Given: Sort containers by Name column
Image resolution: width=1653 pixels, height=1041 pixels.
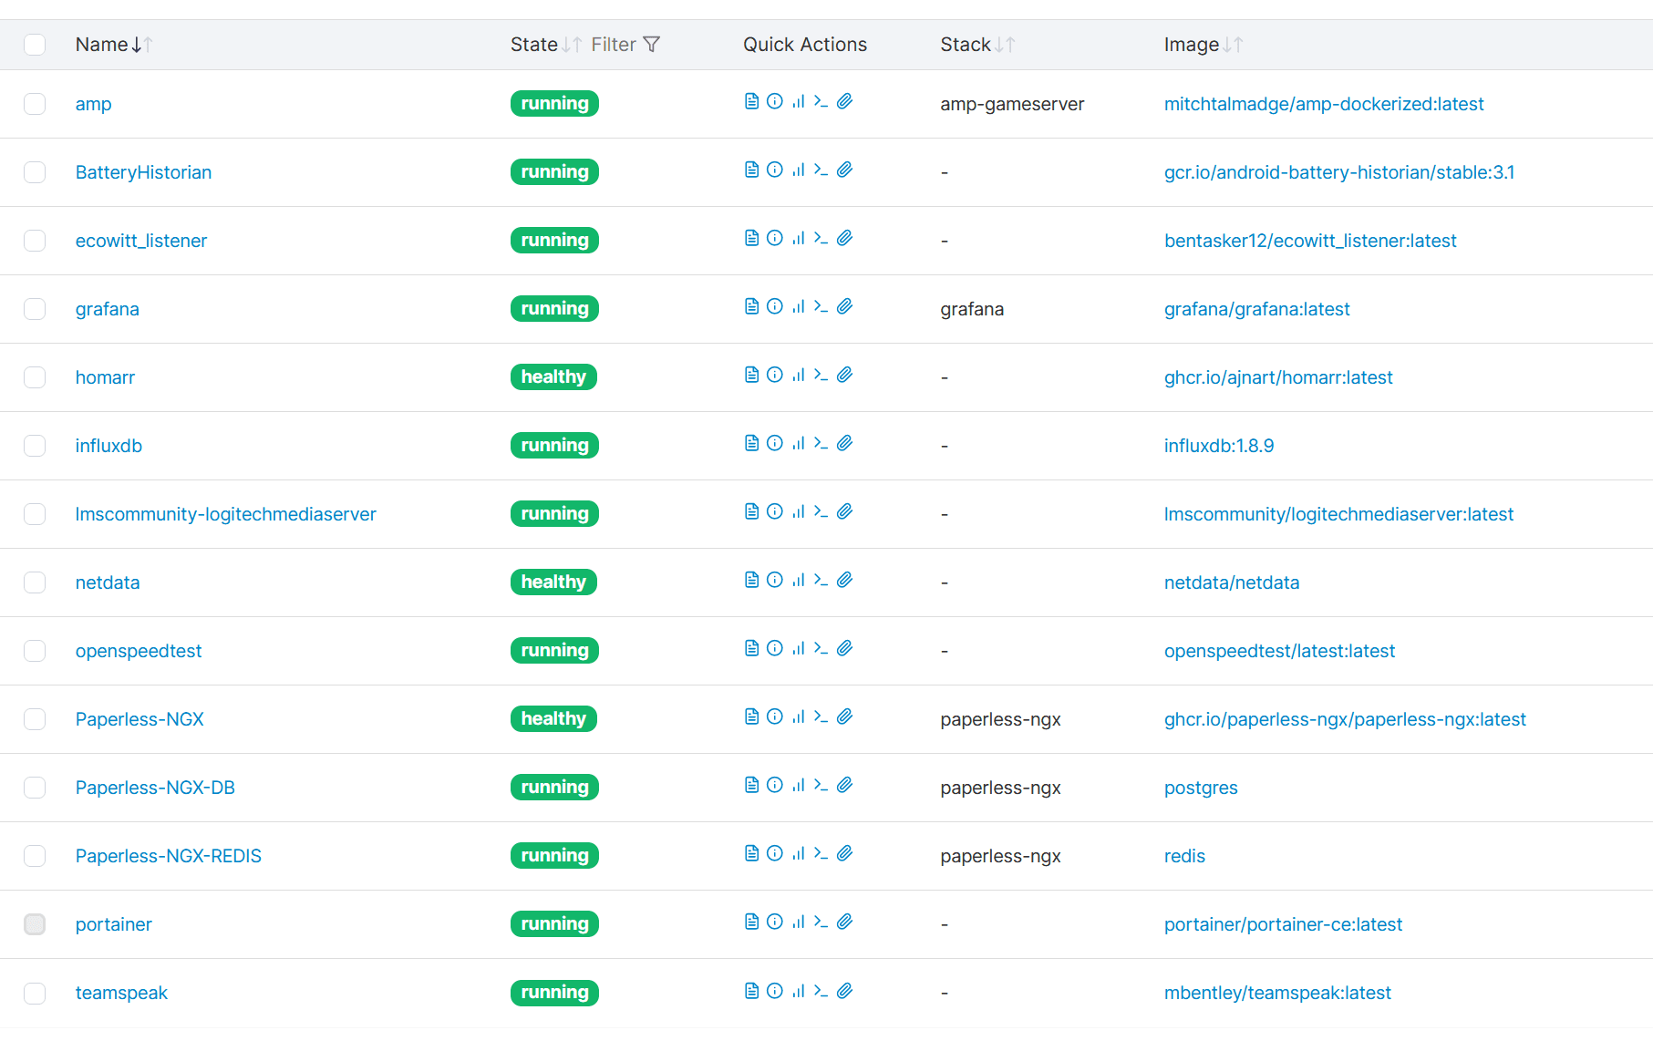Looking at the screenshot, I should (x=114, y=45).
